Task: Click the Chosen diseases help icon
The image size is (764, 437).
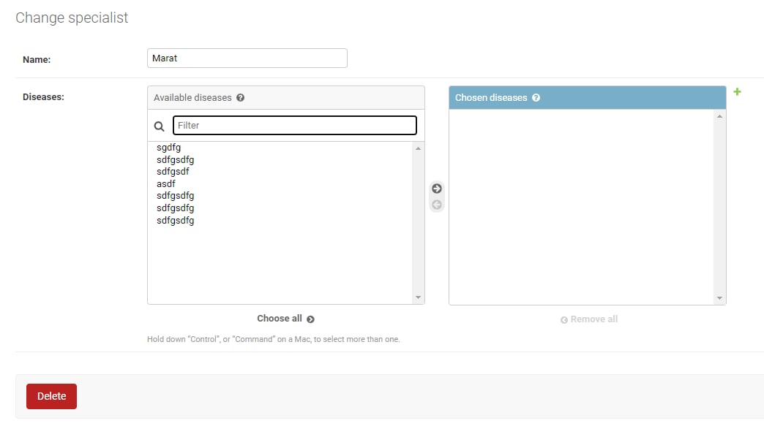Action: (x=536, y=97)
